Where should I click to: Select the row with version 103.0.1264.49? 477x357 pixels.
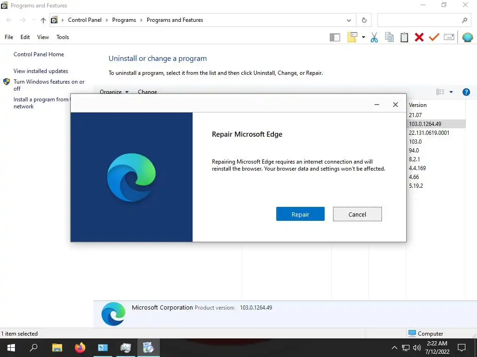[436, 124]
